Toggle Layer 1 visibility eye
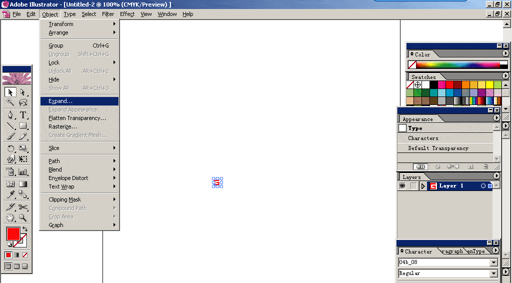 coord(402,185)
